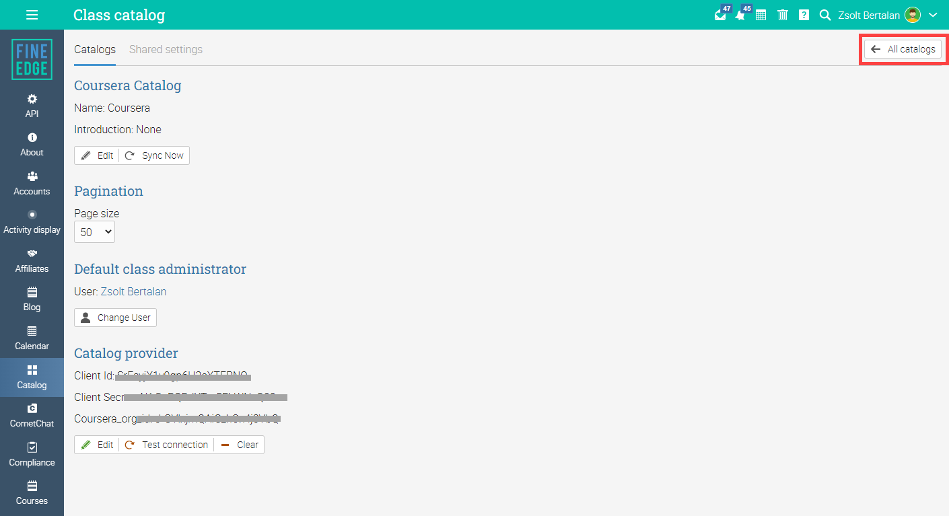Image resolution: width=949 pixels, height=516 pixels.
Task: Click the 'Introduction: None' text
Action: pyautogui.click(x=118, y=129)
